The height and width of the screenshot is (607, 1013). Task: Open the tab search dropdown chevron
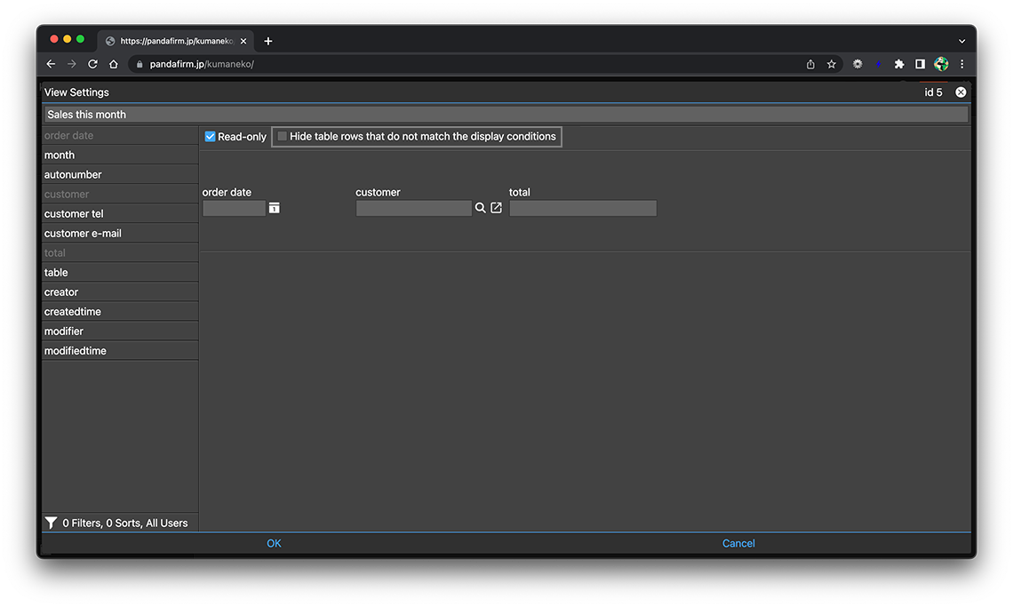(x=961, y=41)
